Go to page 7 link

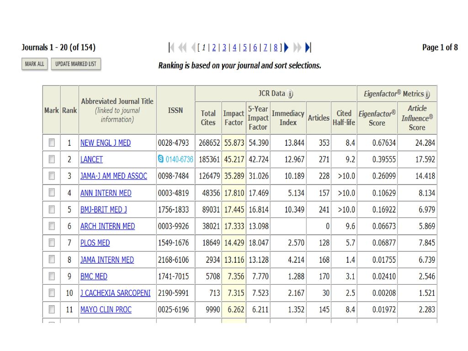[x=266, y=48]
